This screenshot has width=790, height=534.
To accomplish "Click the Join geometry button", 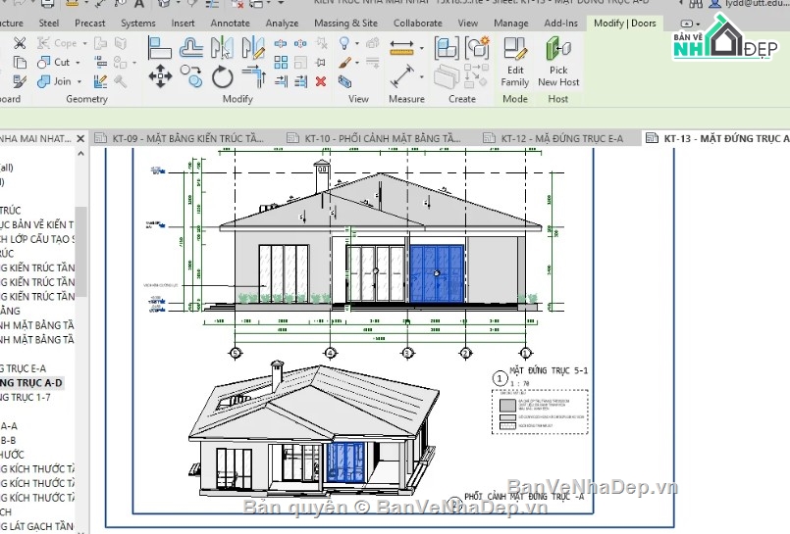I will pos(54,81).
